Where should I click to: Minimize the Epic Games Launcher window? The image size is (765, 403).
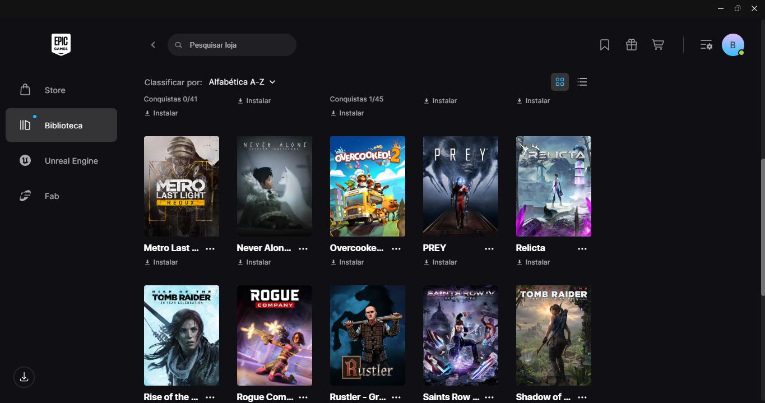(720, 8)
